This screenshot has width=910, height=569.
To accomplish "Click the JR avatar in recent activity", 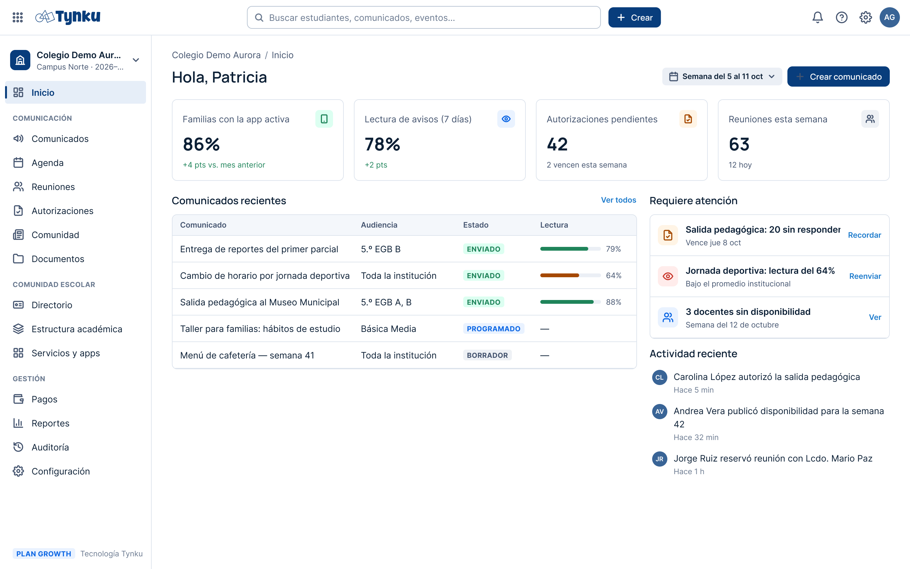I will pyautogui.click(x=659, y=459).
